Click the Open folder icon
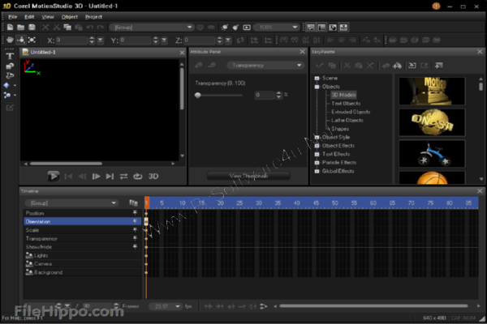This screenshot has height=324, width=487. tap(21, 28)
